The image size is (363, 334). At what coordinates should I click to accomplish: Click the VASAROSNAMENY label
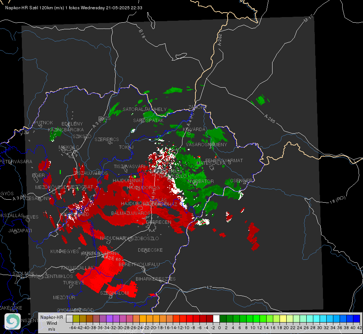click(x=207, y=144)
